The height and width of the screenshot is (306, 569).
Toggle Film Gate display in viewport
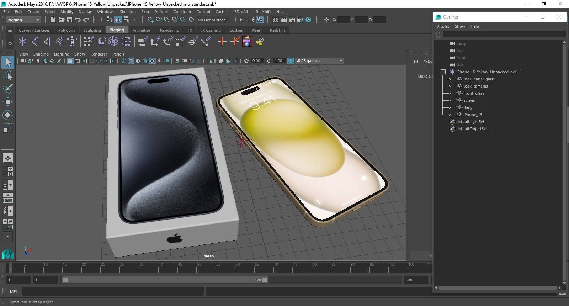pos(77,61)
